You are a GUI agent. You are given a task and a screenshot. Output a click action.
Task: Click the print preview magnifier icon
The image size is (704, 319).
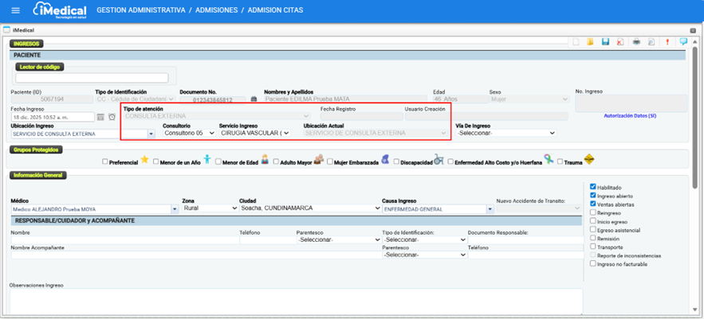[x=651, y=42]
